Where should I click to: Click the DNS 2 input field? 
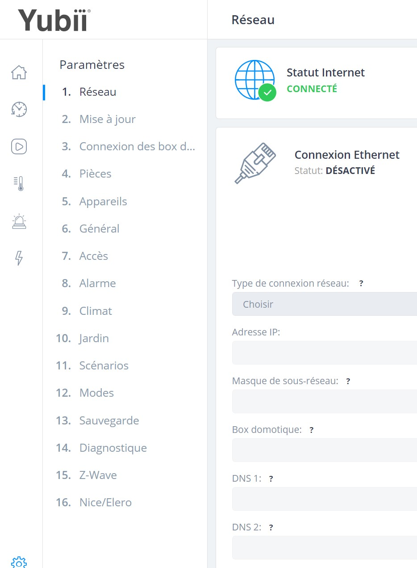tap(325, 547)
